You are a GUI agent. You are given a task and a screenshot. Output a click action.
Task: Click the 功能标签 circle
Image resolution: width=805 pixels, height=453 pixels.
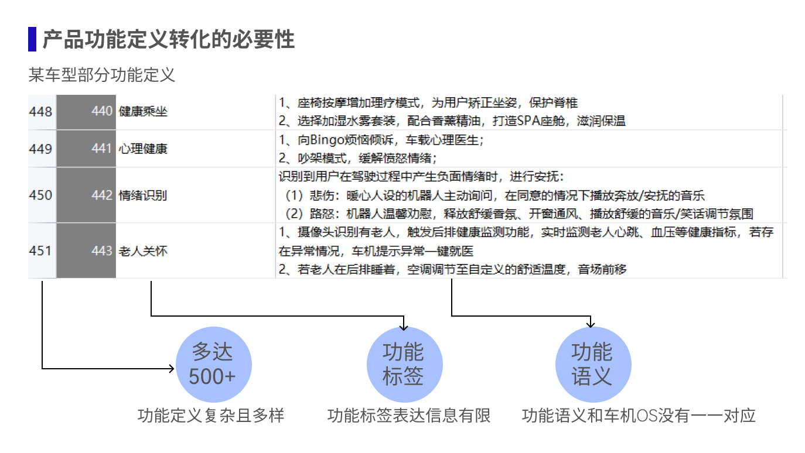pyautogui.click(x=404, y=365)
